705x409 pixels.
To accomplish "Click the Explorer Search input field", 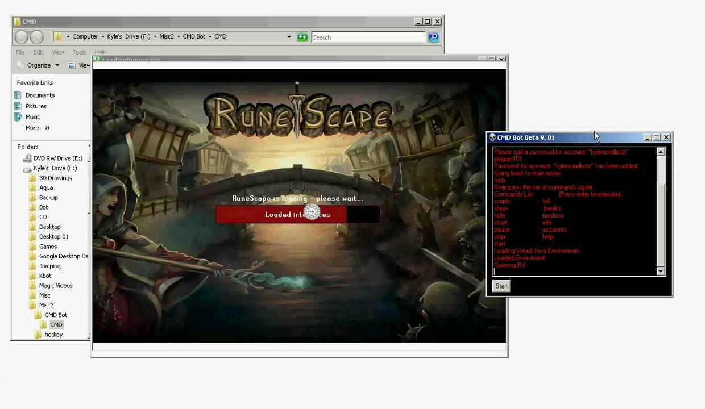I will (x=368, y=37).
